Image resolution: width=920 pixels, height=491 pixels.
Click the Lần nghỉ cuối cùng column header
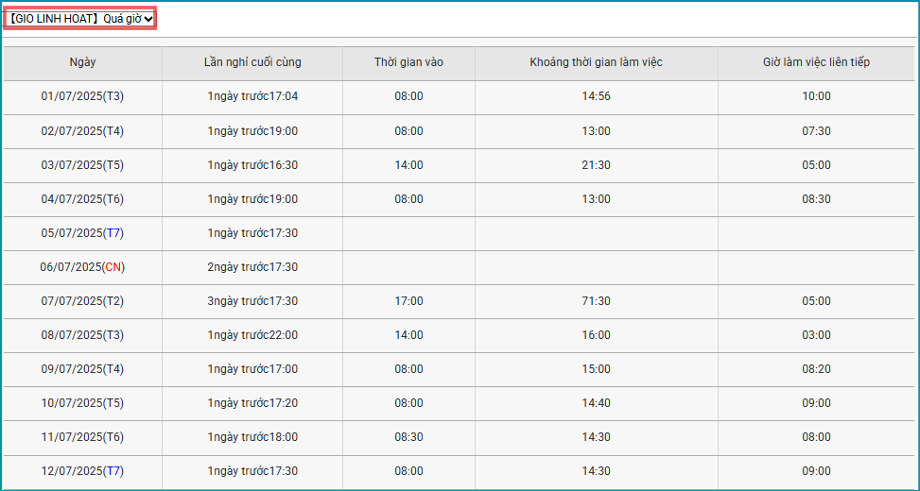252,62
